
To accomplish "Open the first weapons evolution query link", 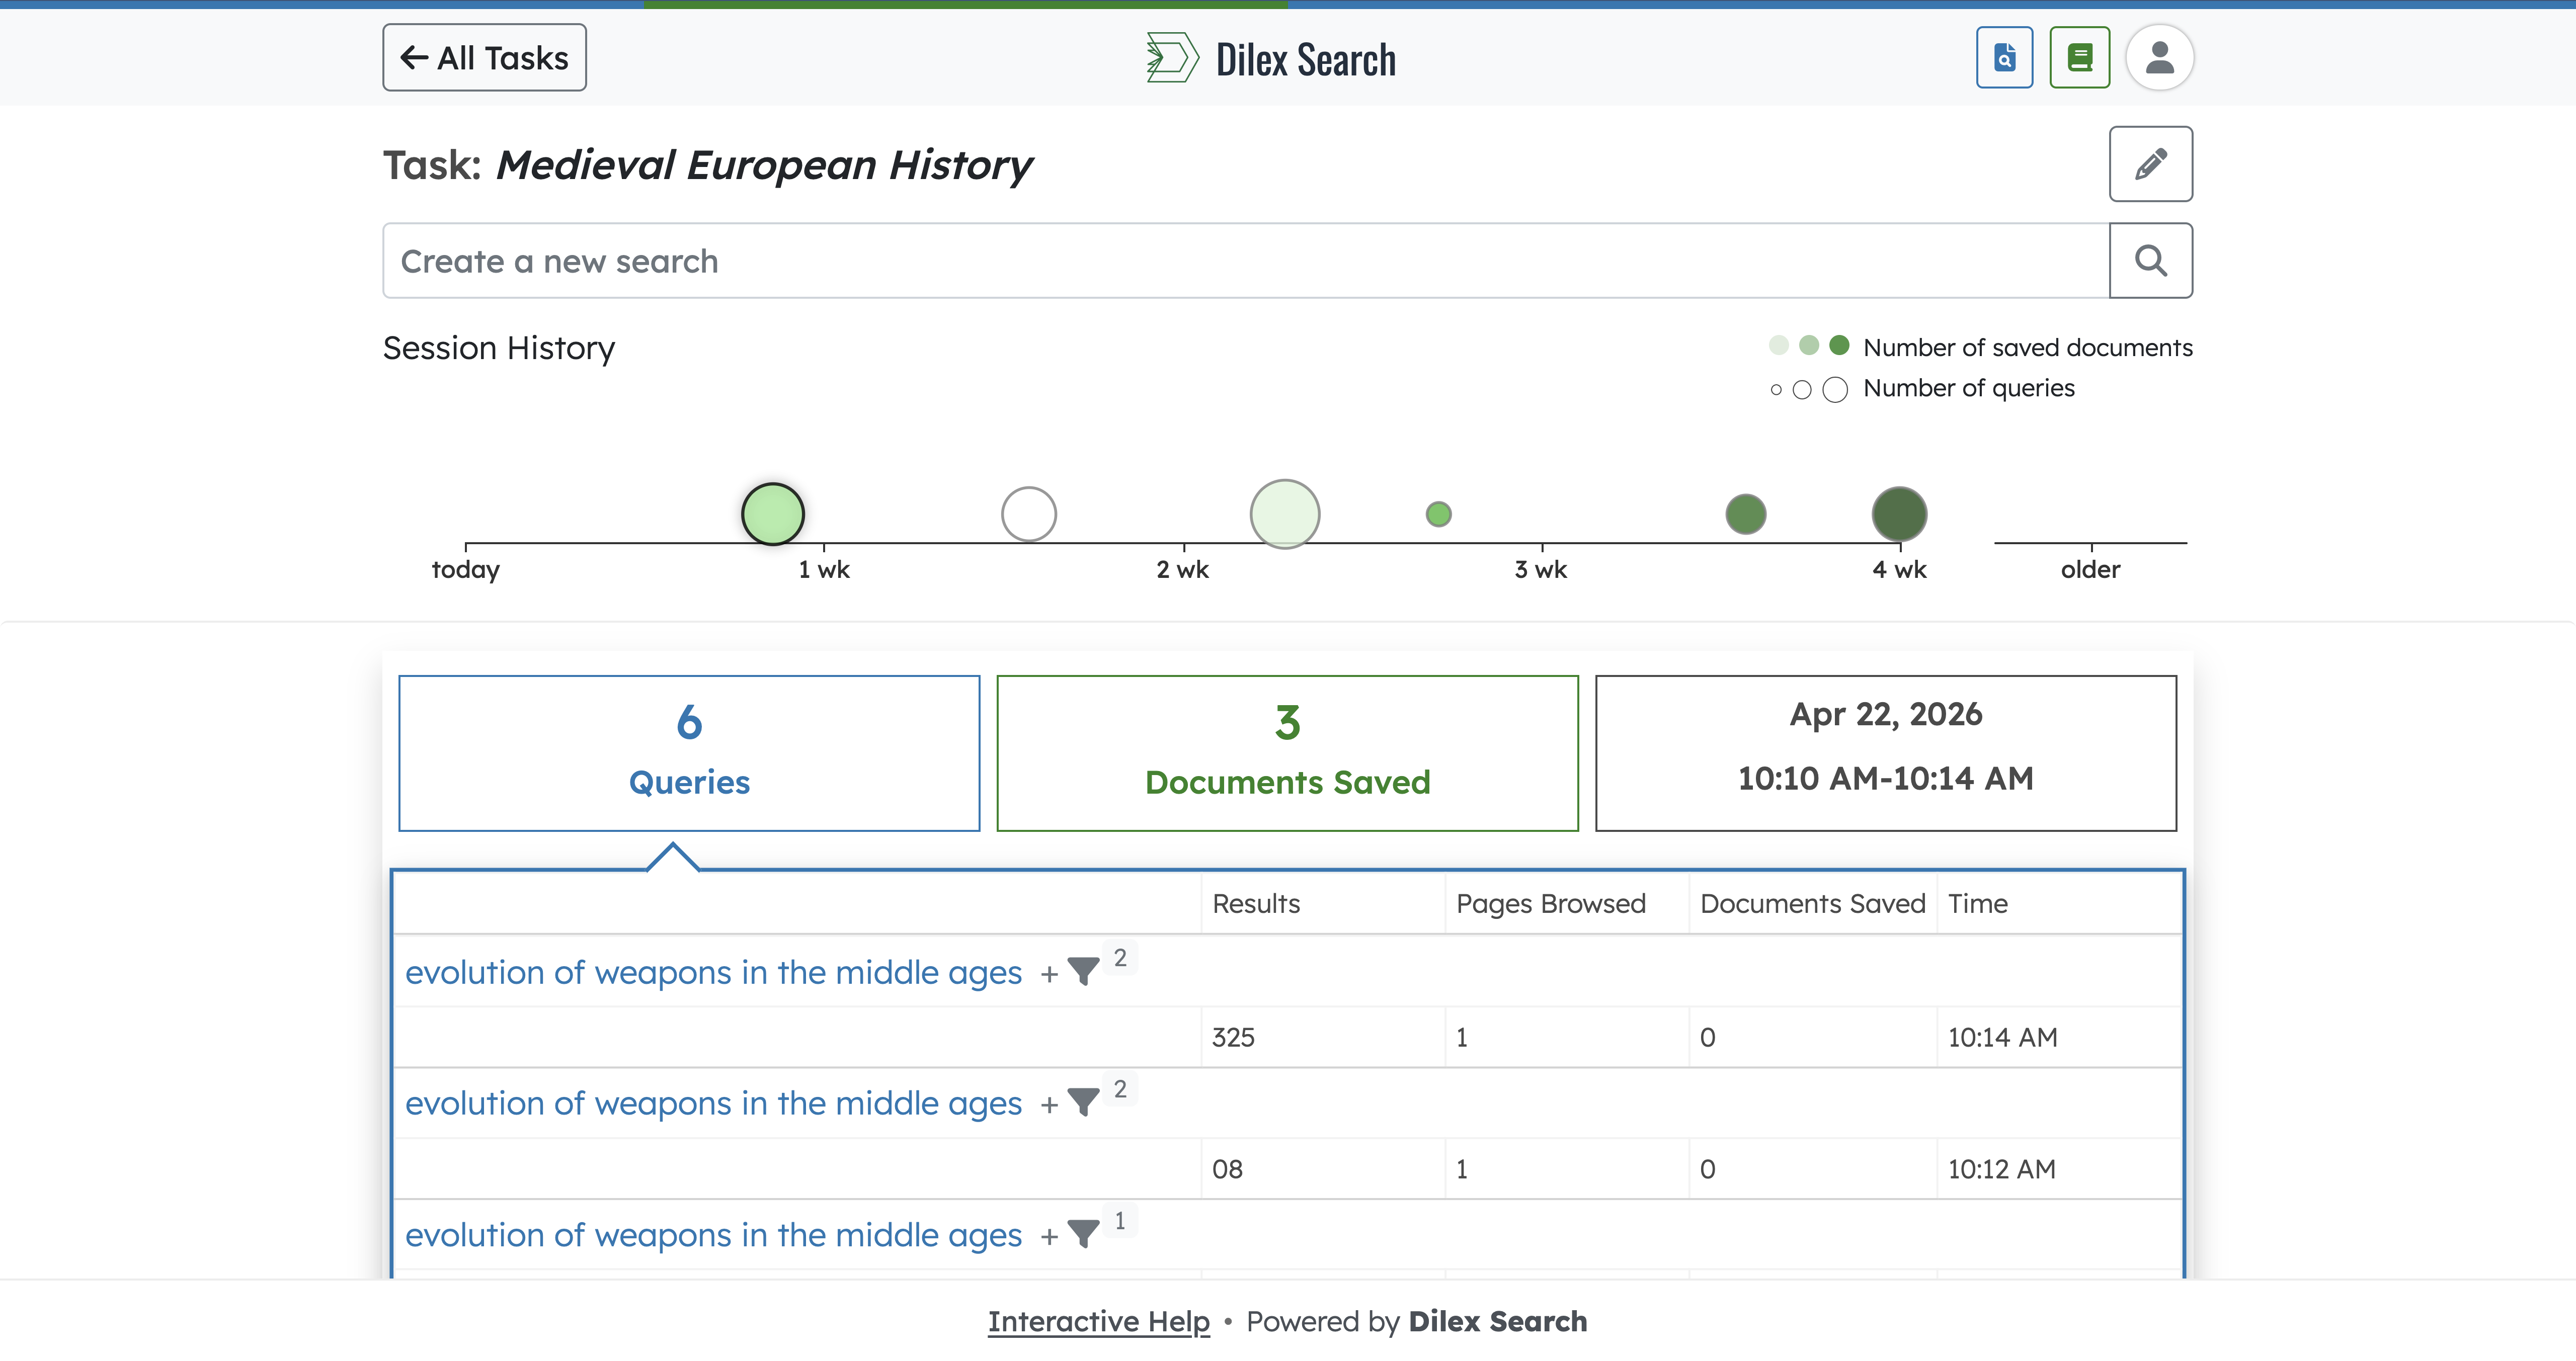I will 713,972.
